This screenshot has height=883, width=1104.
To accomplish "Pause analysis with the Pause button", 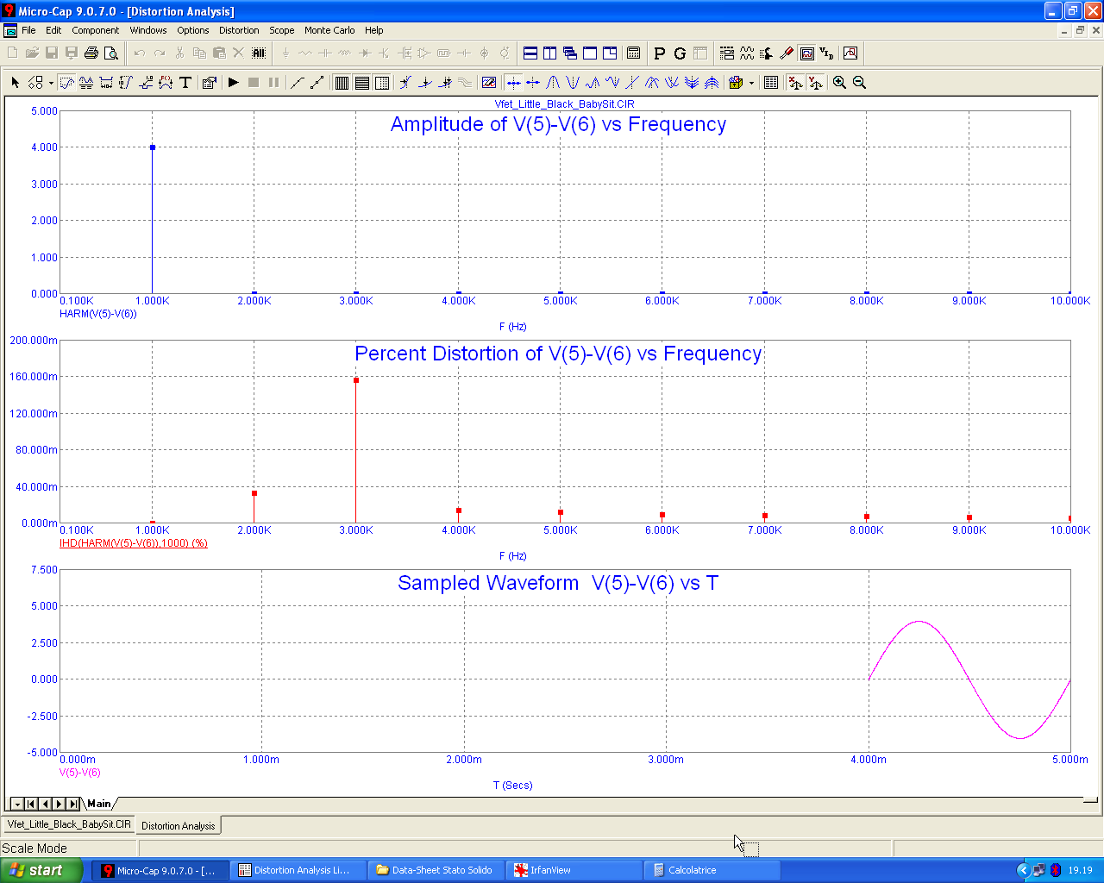I will tap(273, 83).
